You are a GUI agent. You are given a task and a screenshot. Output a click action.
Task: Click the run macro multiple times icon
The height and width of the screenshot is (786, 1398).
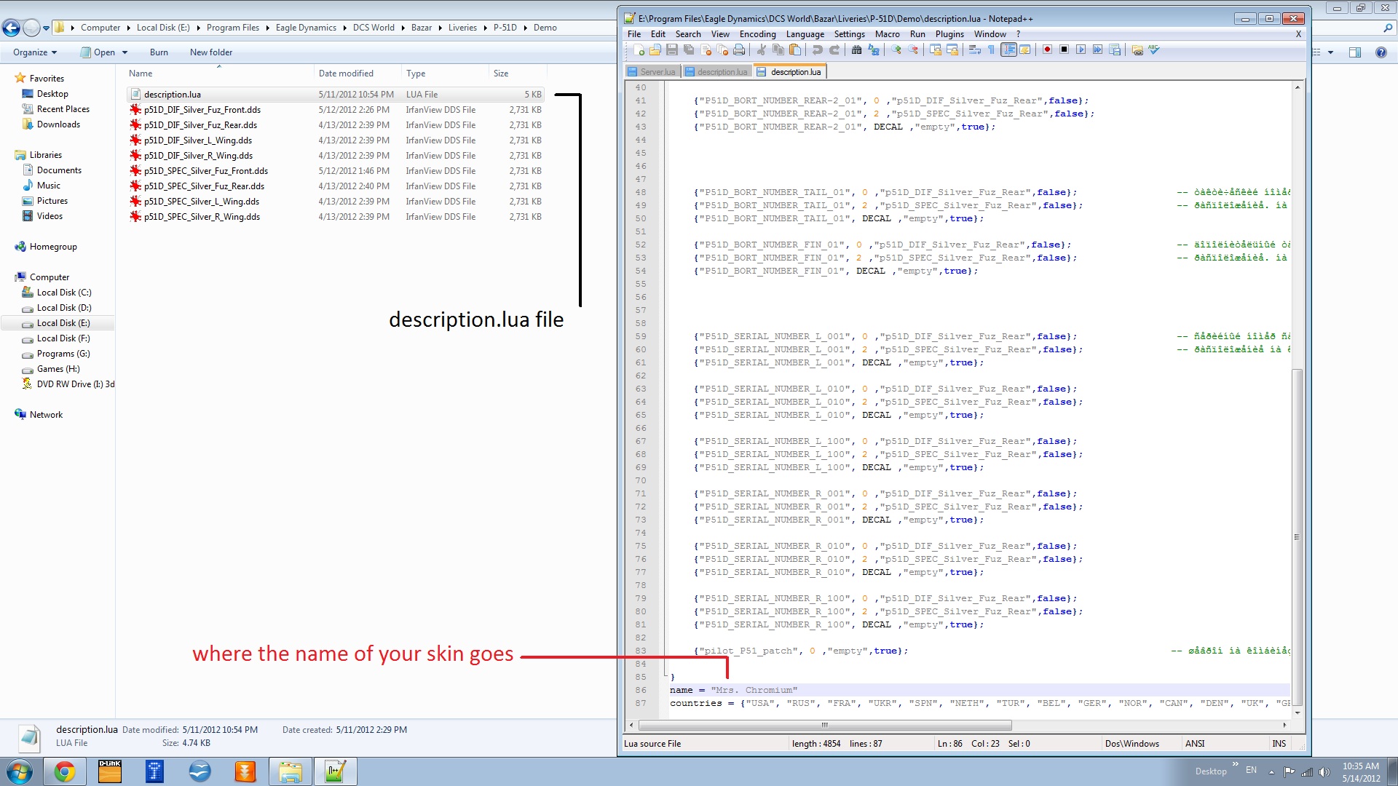coord(1097,50)
